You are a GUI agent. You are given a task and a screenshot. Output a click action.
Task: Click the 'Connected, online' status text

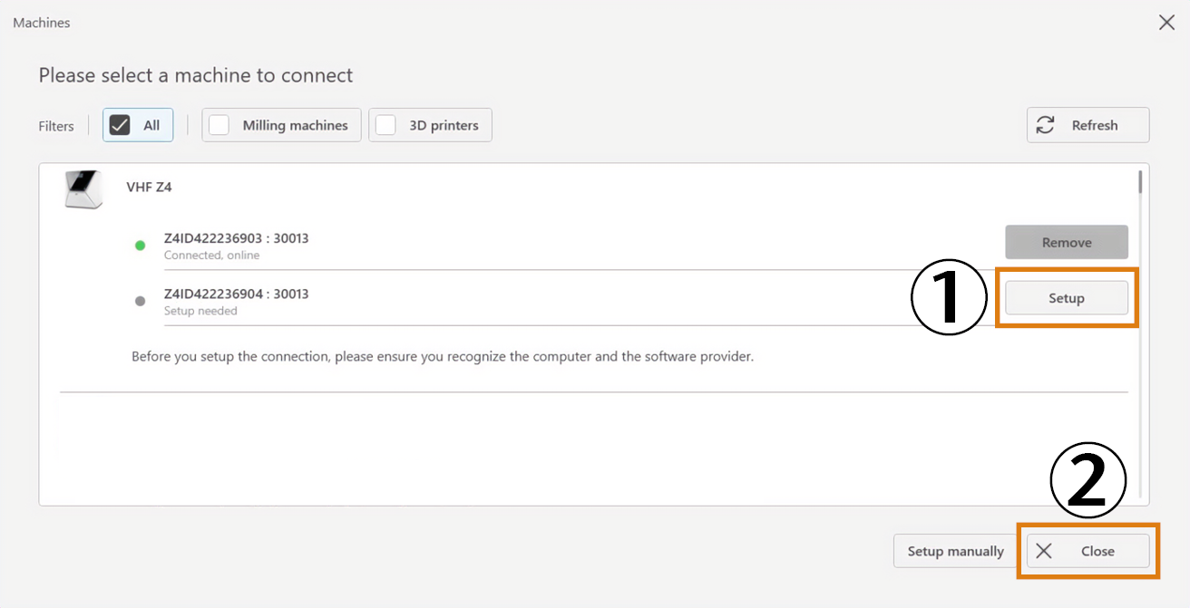click(211, 256)
